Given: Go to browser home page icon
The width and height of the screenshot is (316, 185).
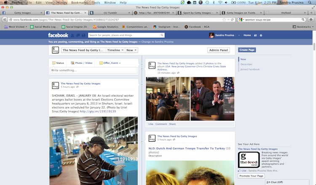Looking at the screenshot, I should pos(311,19).
